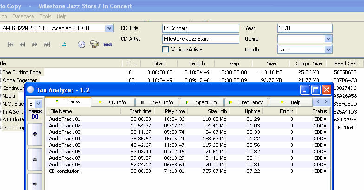364x190 pixels.
Task: Sort by the Status column header
Action: click(x=313, y=111)
